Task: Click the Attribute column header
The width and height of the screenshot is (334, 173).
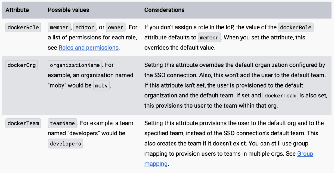Action: (x=17, y=10)
